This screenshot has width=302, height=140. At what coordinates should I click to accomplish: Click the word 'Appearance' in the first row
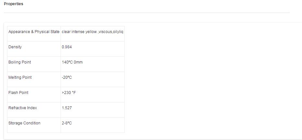click(19, 32)
